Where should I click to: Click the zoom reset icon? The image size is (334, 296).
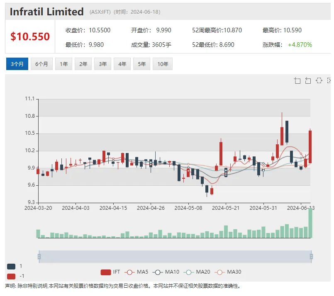[308, 81]
